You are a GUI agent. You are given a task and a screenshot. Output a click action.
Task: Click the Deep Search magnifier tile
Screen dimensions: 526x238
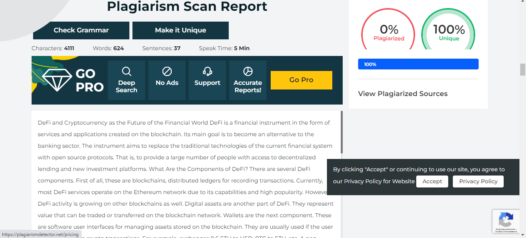point(126,80)
